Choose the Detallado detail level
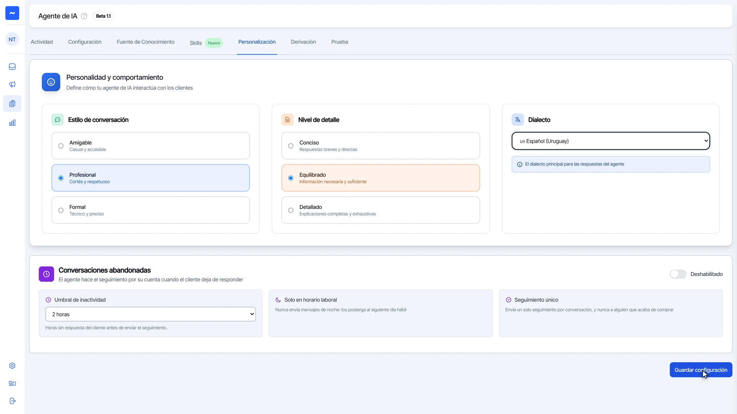 click(x=380, y=210)
